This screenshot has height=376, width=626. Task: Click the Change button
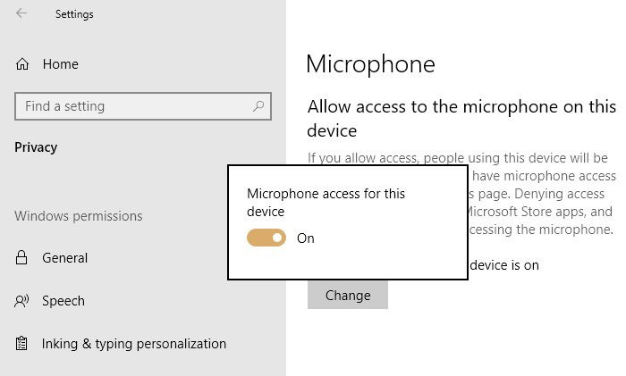coord(348,295)
